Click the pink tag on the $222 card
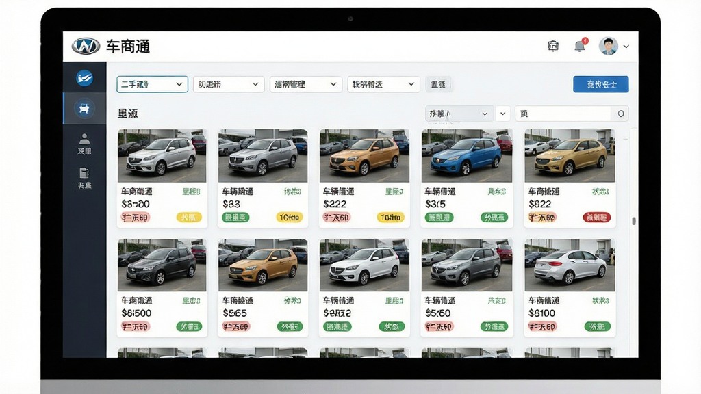Screen dimensions: 701x394 coord(337,218)
